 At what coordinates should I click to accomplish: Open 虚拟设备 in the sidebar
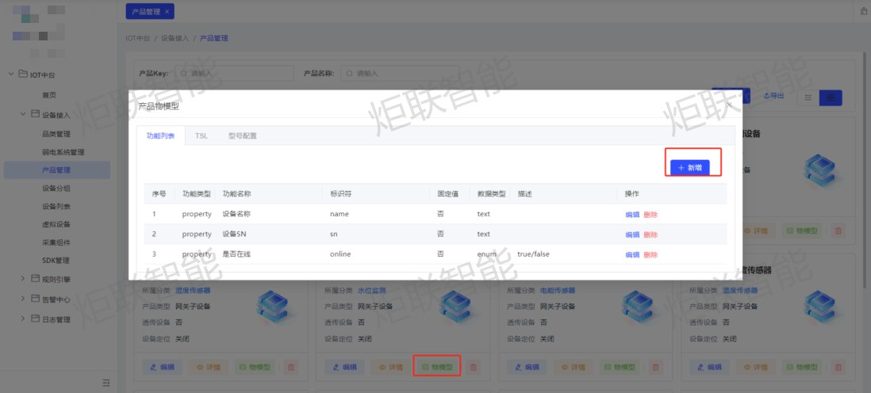point(56,224)
